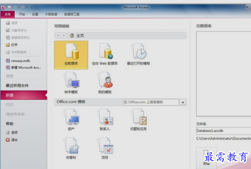
Task: Select 新建 New in the backstage menu
Action: pos(24,95)
